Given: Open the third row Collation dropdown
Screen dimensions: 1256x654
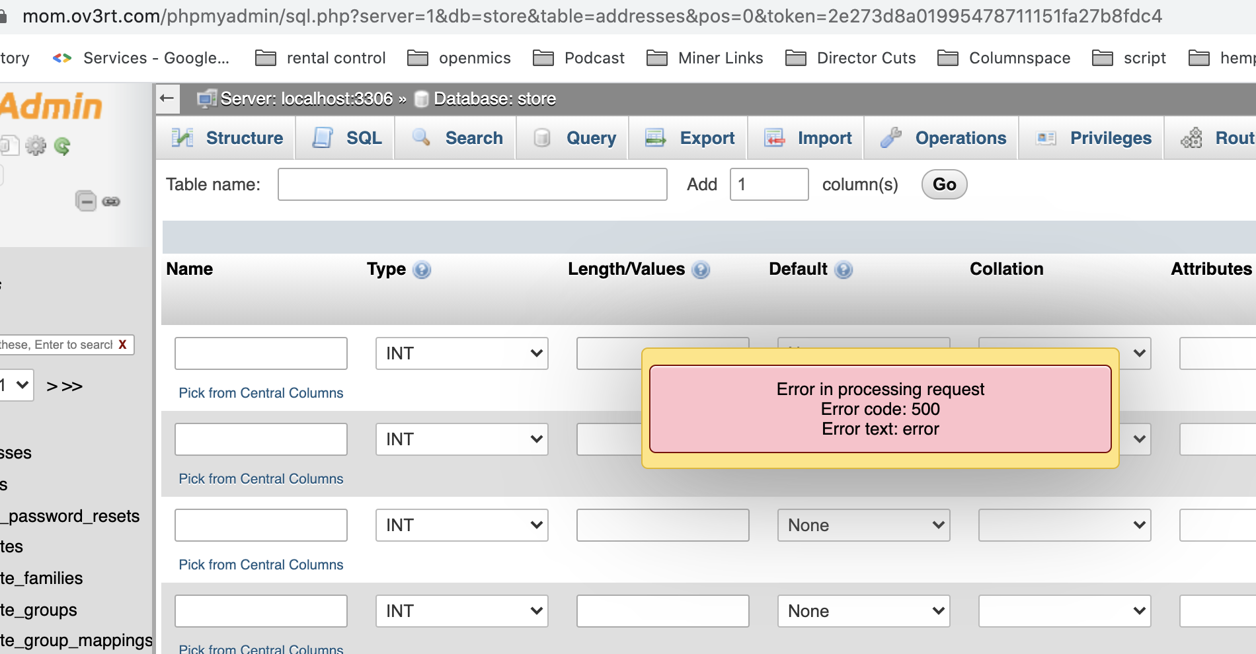Looking at the screenshot, I should click(1065, 525).
